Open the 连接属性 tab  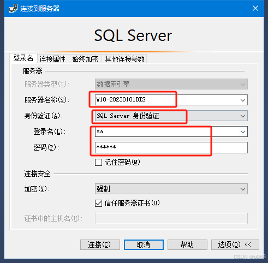[52, 59]
